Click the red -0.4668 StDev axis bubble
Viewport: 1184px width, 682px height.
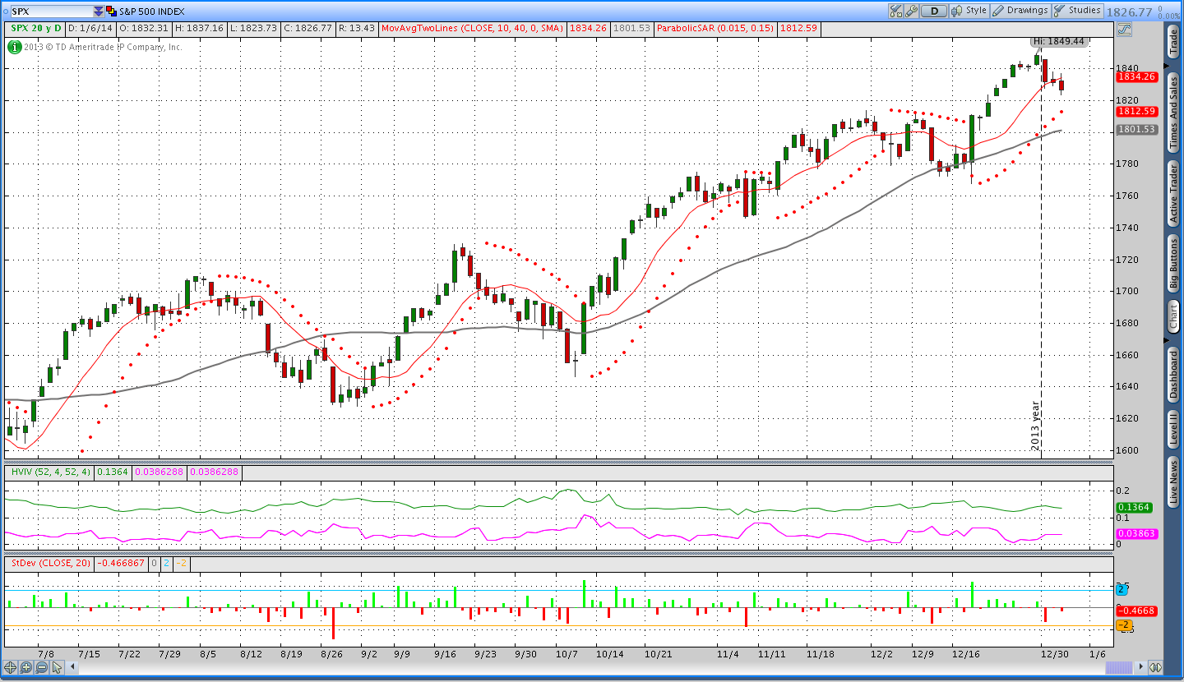(x=1137, y=611)
